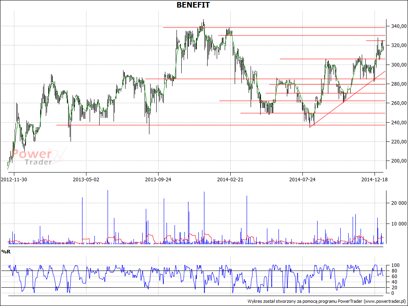The width and height of the screenshot is (408, 306).
Task: Click the 2014-07-24 date label
Action: pyautogui.click(x=302, y=180)
